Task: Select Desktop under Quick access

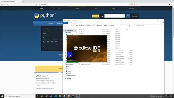Action: tap(69, 33)
